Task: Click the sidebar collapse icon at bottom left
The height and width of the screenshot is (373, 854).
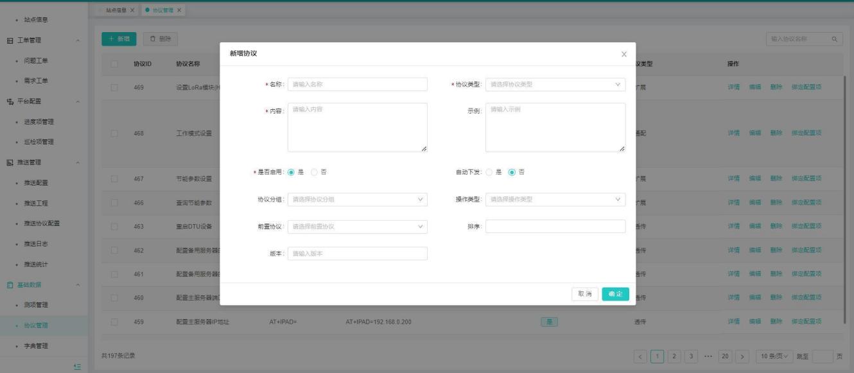Action: click(77, 366)
